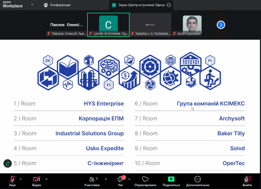261x189 pixels.
Task: Click Usko Expedite in Room 4
Action: click(105, 148)
